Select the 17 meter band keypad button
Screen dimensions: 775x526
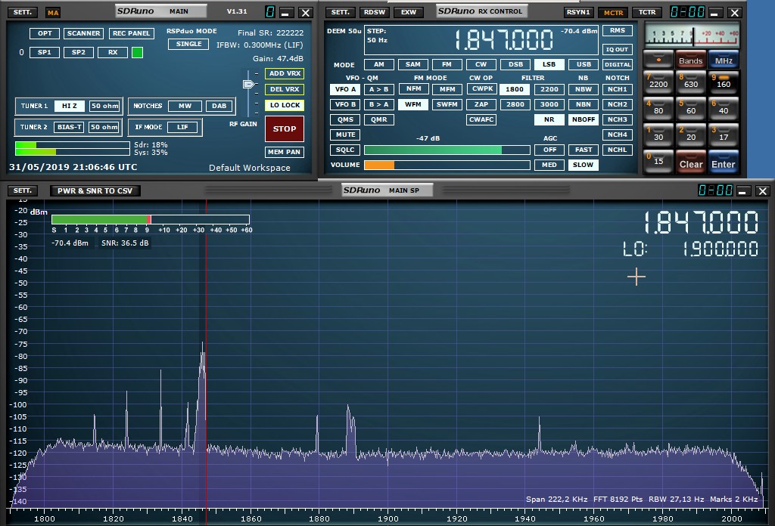point(723,135)
